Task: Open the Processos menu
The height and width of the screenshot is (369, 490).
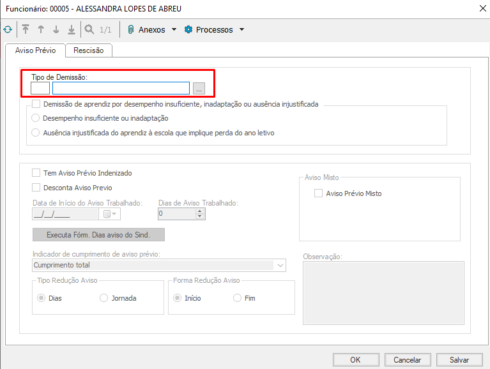Action: (x=215, y=29)
